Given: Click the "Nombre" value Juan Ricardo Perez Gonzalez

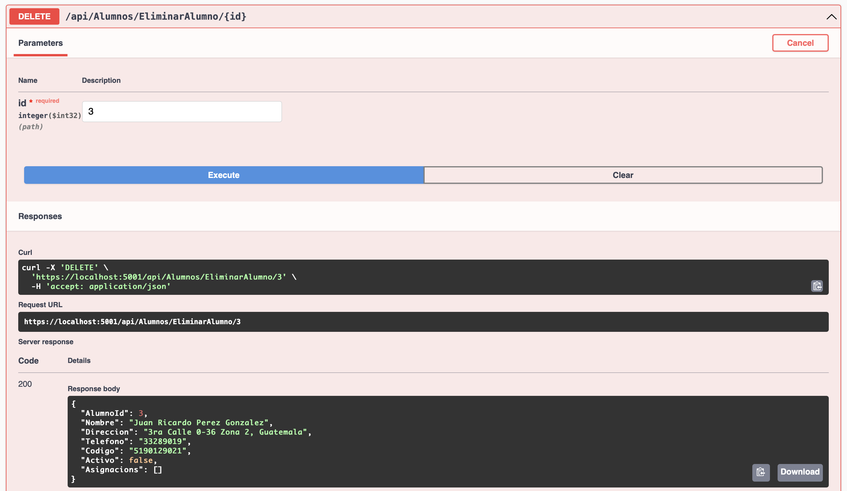Looking at the screenshot, I should [x=198, y=423].
